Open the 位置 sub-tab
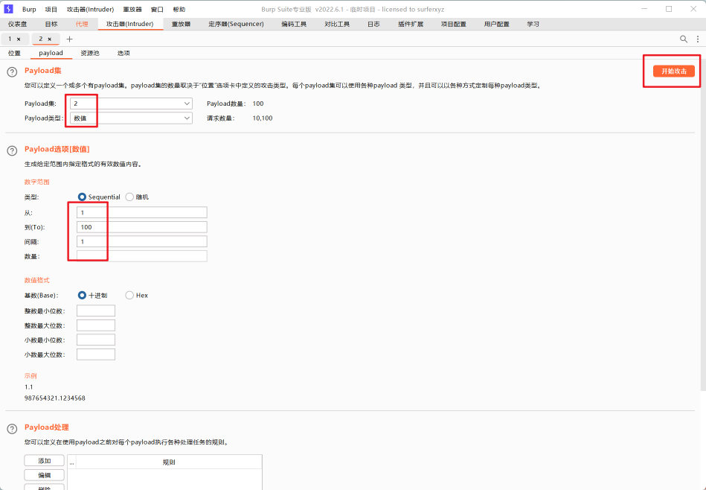This screenshot has height=490, width=706. pos(14,53)
